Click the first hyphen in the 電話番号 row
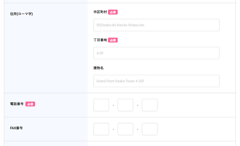 (113, 105)
